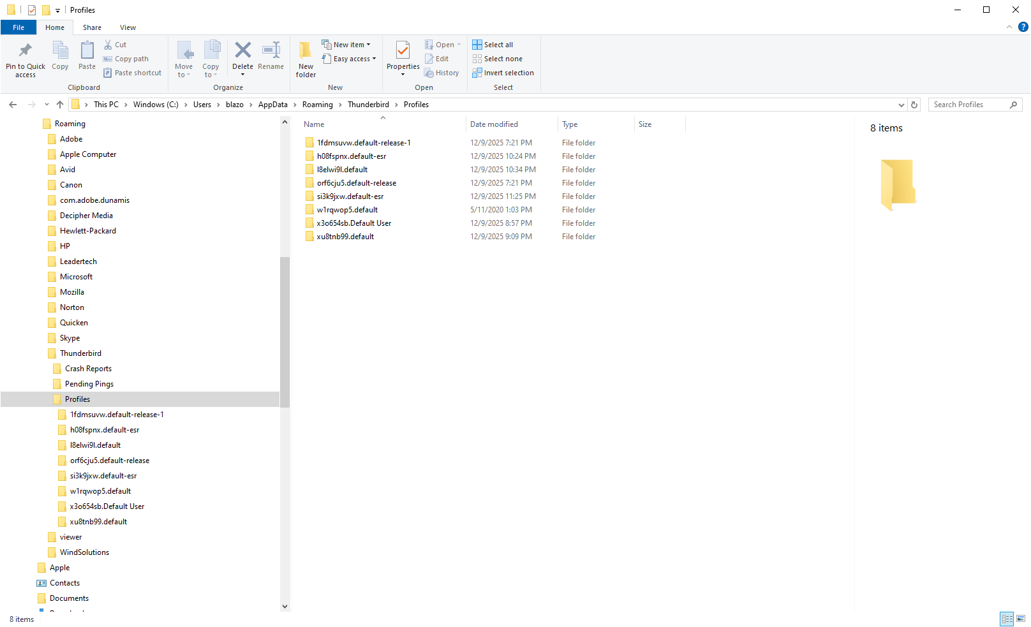Invert selection via the ribbon

[503, 73]
